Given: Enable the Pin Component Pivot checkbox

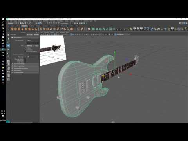Looking at the screenshot, I should [x=25, y=52].
